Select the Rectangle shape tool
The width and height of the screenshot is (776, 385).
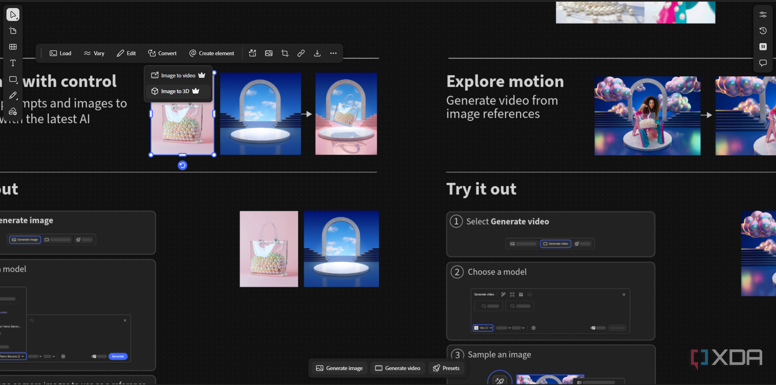13,79
